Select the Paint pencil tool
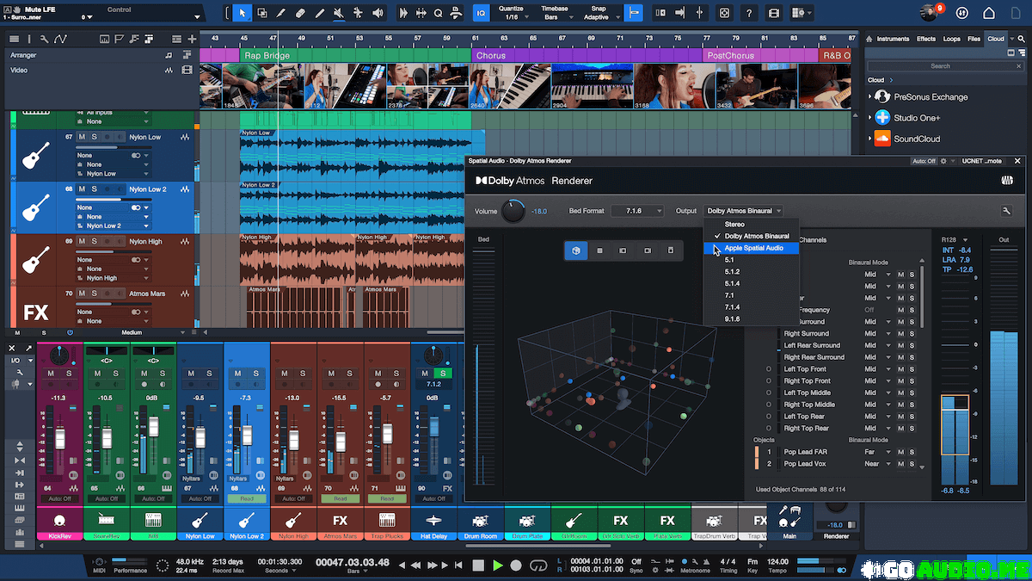 [x=321, y=13]
